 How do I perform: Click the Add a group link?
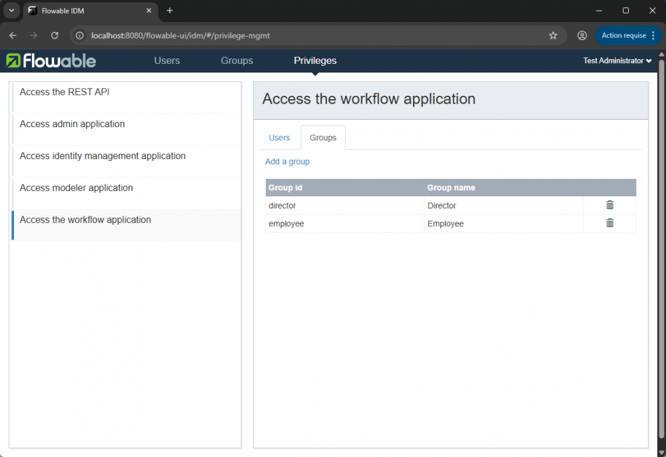coord(287,162)
